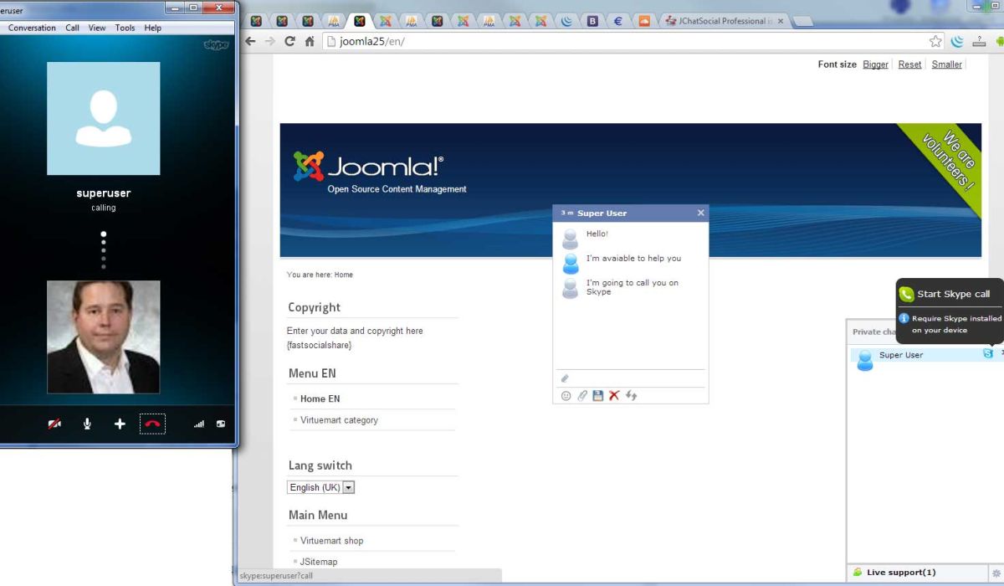Go forward in the browser
Image resolution: width=1004 pixels, height=586 pixels.
click(269, 41)
